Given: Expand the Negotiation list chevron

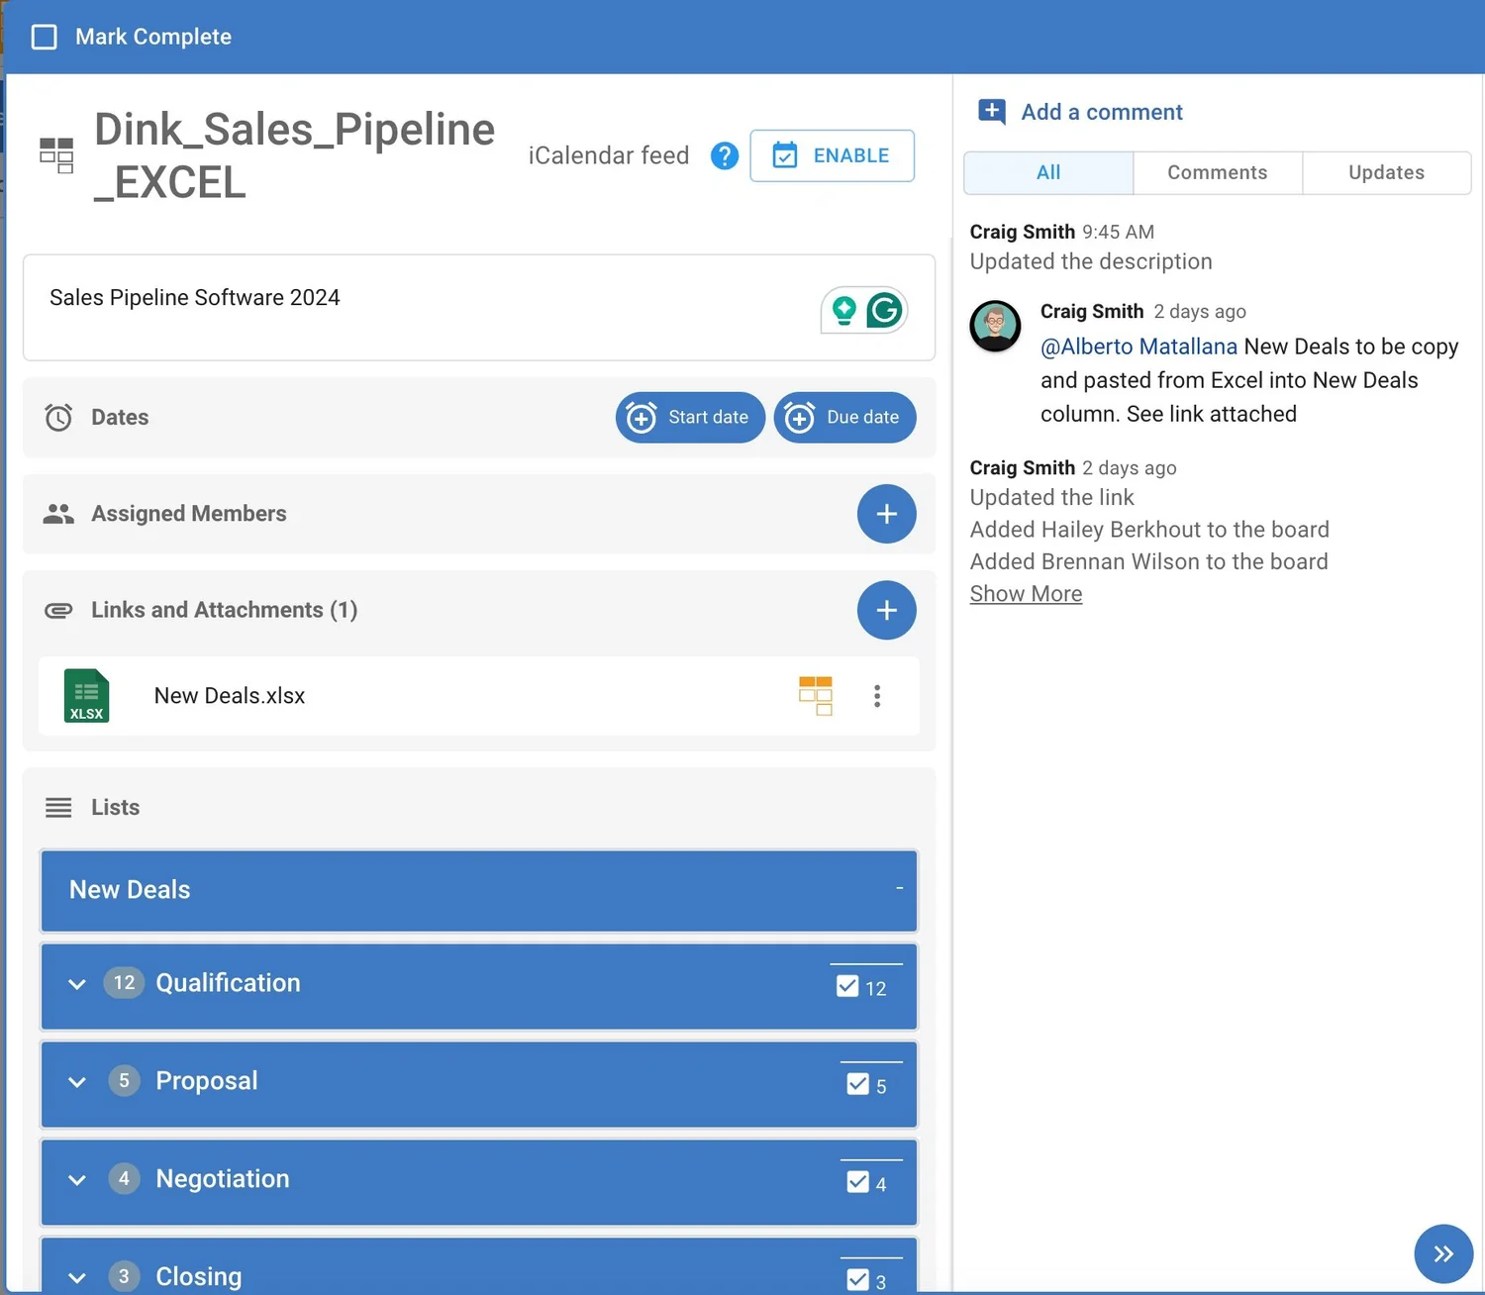Looking at the screenshot, I should pos(77,1180).
